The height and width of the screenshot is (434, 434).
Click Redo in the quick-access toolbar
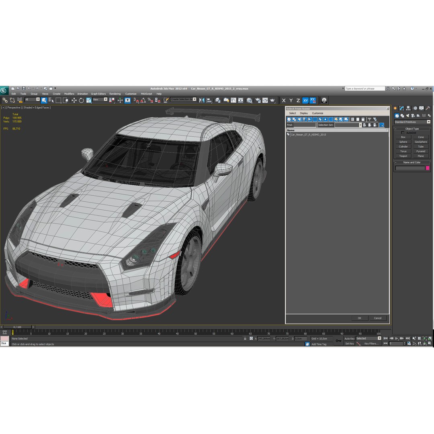tap(37, 88)
